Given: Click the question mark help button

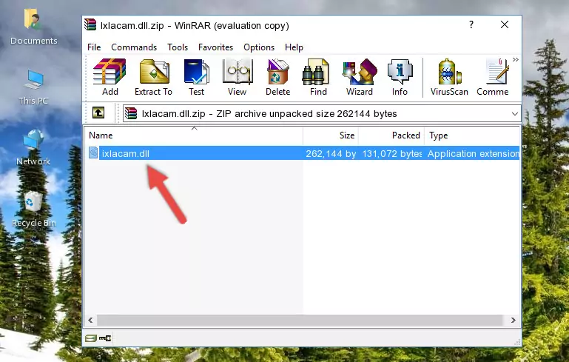Looking at the screenshot, I should click(x=471, y=24).
